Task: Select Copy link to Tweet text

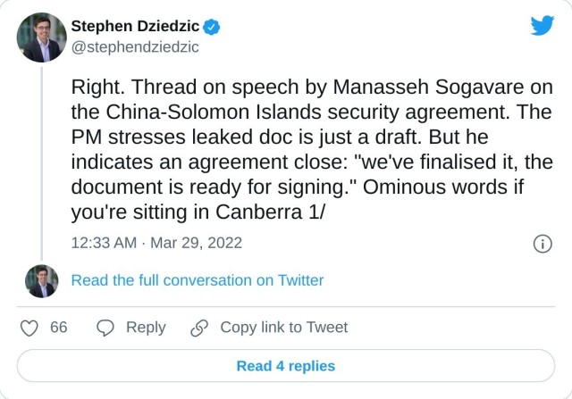Action: pyautogui.click(x=284, y=328)
